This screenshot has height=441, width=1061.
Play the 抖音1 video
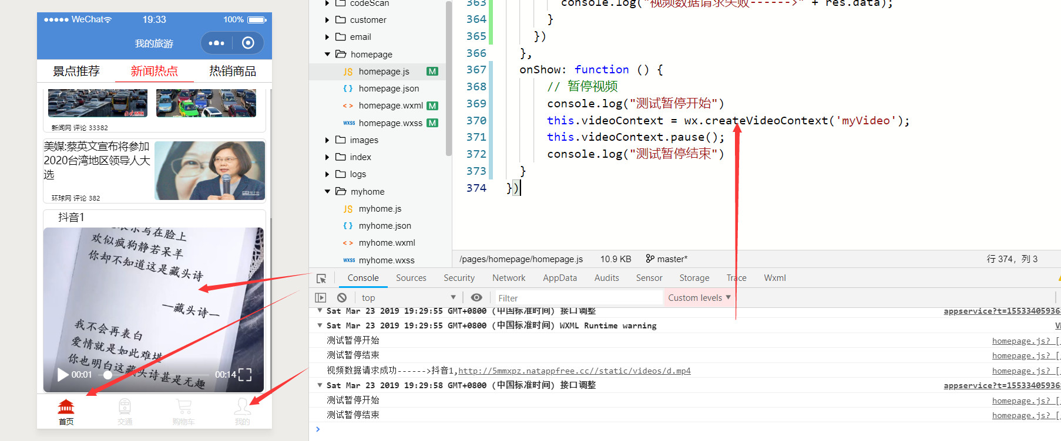62,374
